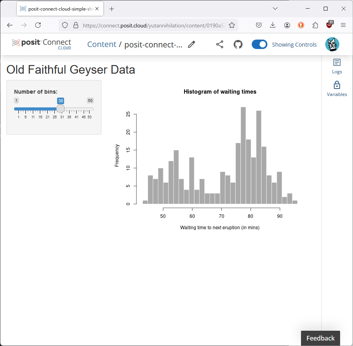Open the Firefox extensions puzzle icon
The width and height of the screenshot is (353, 346).
point(315,25)
